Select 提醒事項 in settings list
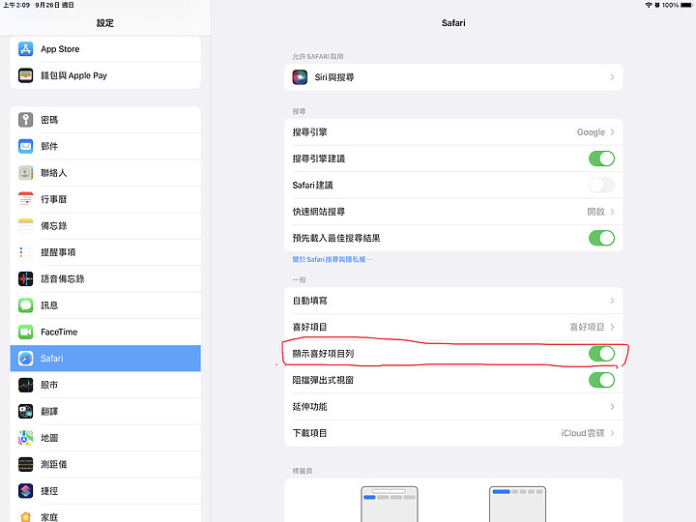This screenshot has width=696, height=522. pos(105,252)
